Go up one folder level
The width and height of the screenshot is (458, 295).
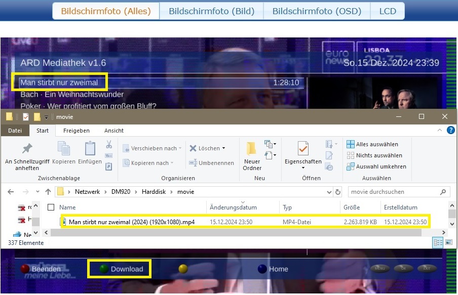click(x=48, y=192)
